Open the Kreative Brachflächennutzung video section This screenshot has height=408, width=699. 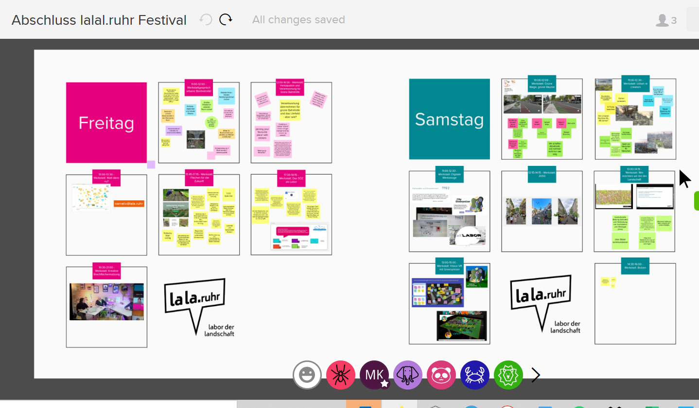pyautogui.click(x=106, y=302)
